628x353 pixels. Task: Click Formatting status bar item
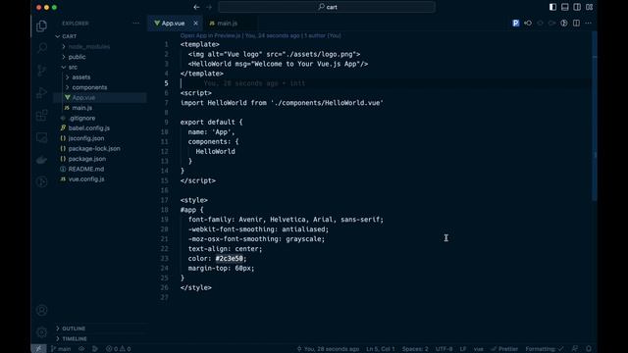tap(544, 349)
